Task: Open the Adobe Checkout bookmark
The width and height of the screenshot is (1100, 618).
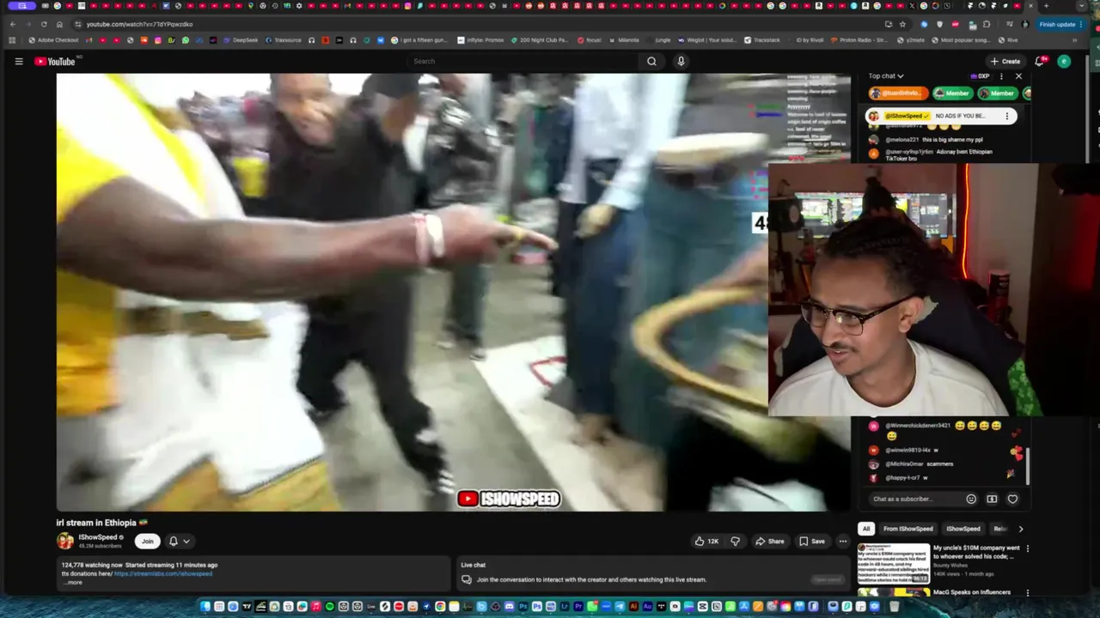Action: (53, 40)
